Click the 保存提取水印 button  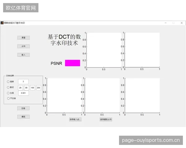coord(106,119)
